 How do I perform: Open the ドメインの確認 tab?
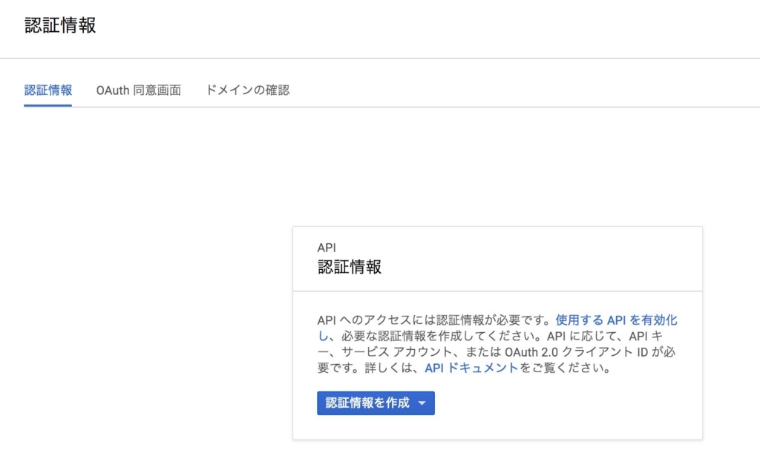click(246, 90)
